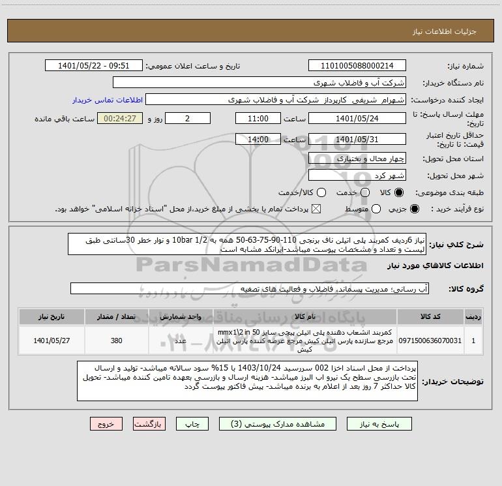502x486 pixels.
Task: Click the response deadline date 1401/05/24
Action: (357, 118)
